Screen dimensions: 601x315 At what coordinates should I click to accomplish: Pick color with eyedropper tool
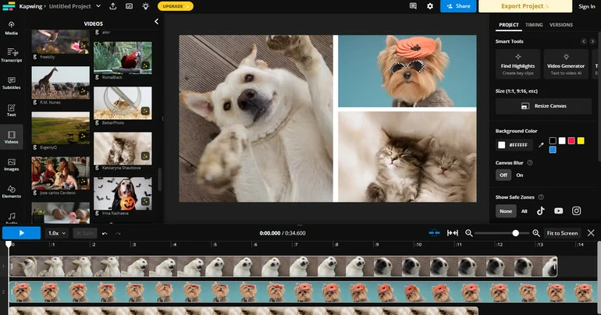pos(540,145)
